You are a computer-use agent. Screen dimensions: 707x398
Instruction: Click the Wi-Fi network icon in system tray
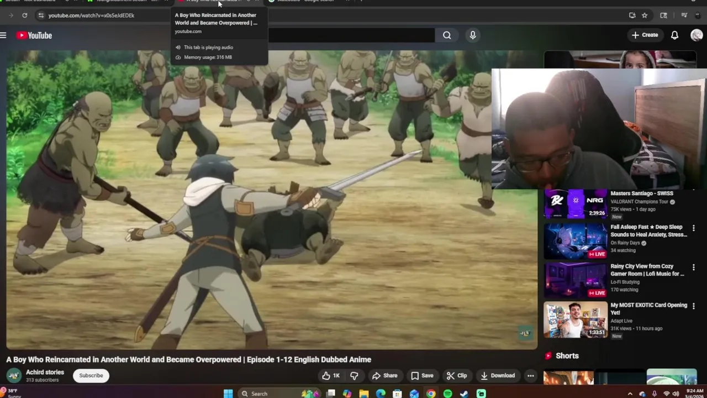pos(666,394)
